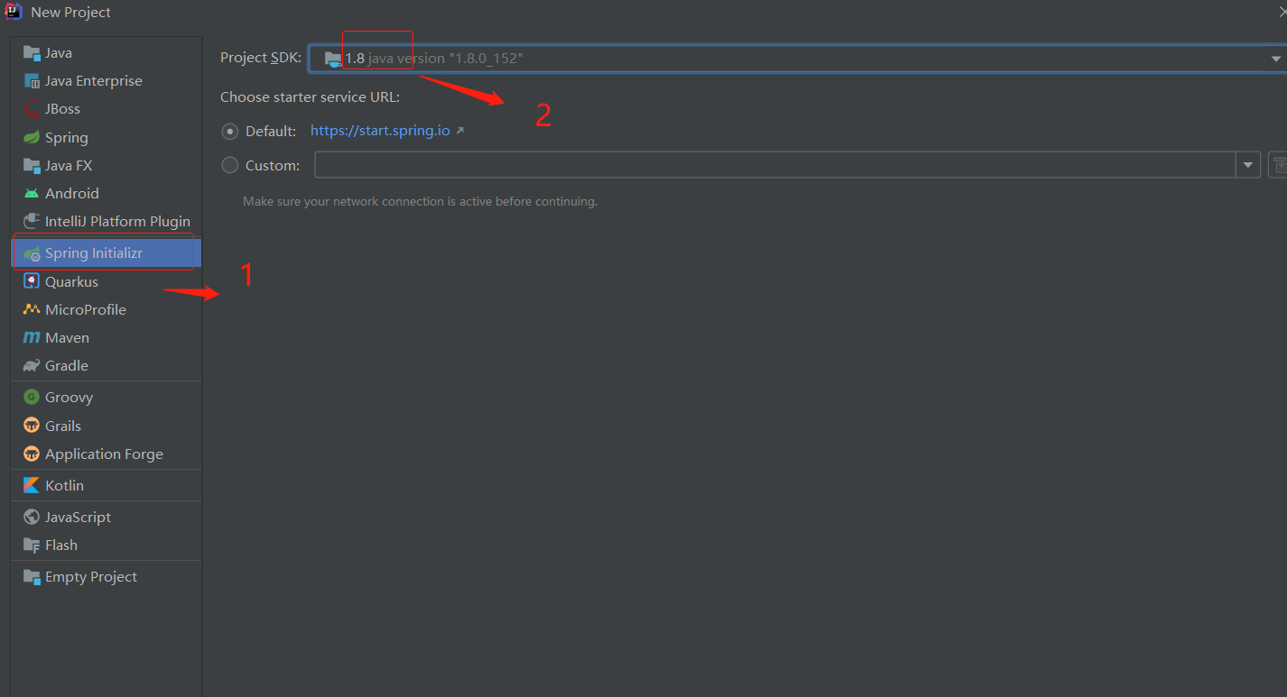Screen dimensions: 1287x697
Task: Click the Project SDK combo box
Action: coord(797,59)
